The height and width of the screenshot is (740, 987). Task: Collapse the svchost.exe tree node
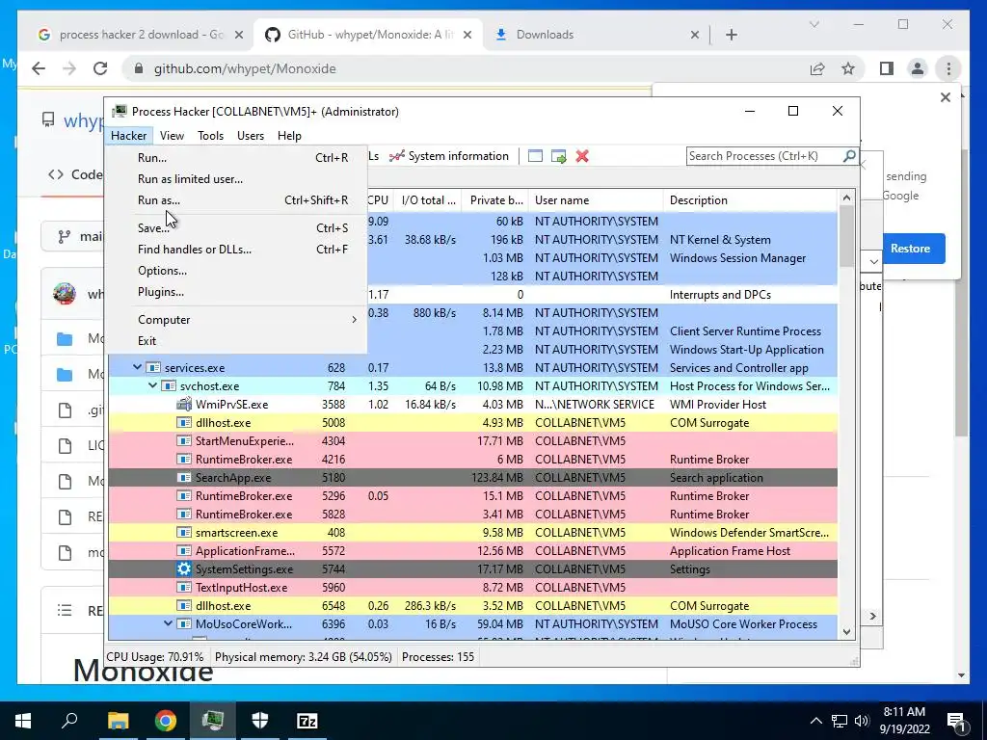click(x=153, y=385)
